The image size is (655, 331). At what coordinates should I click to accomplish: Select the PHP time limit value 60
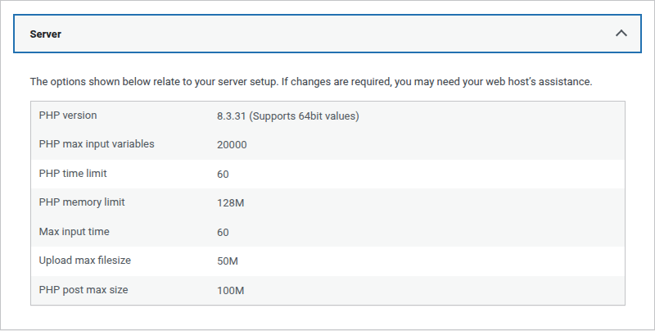223,175
